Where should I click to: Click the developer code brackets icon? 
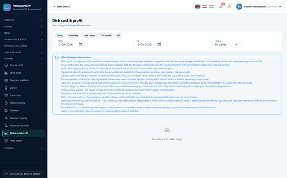(x=6, y=174)
